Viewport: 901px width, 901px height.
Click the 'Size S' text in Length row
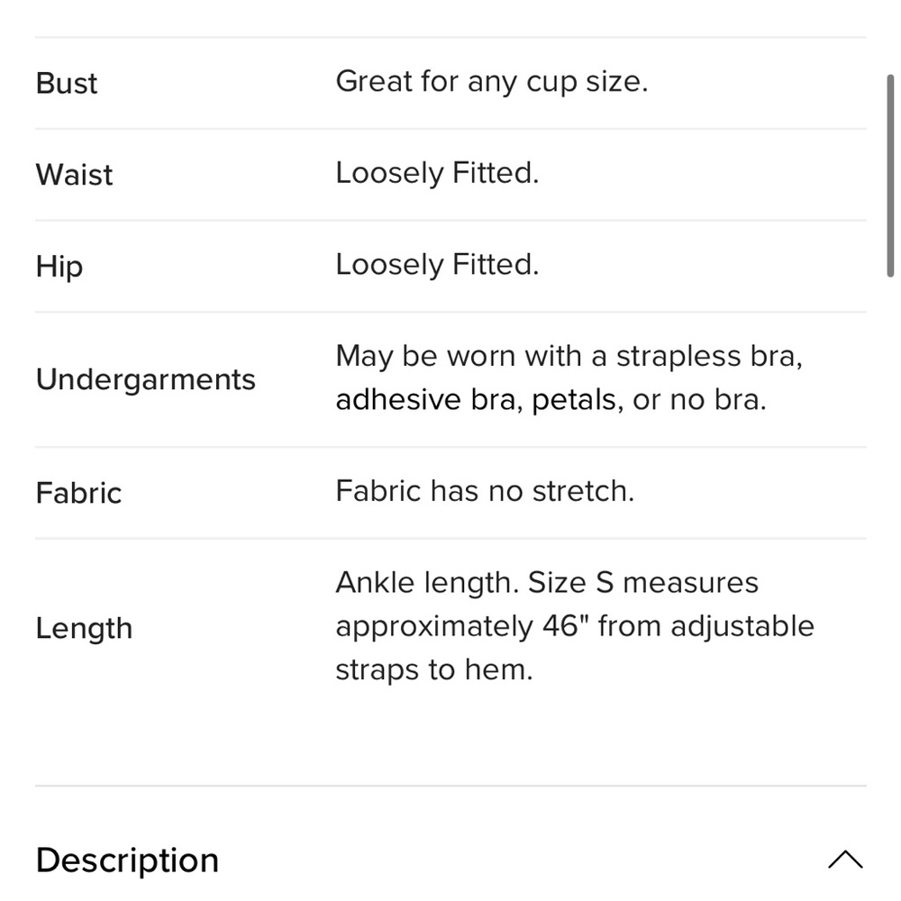pos(571,583)
